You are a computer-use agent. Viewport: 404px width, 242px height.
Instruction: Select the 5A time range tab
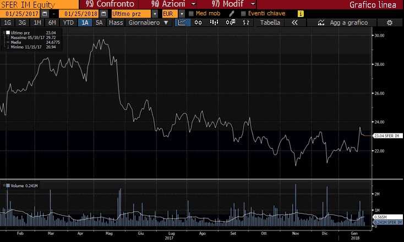coord(99,22)
